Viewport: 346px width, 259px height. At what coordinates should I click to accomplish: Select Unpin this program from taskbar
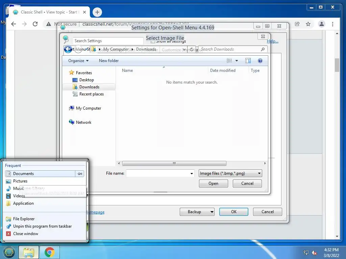click(x=42, y=226)
